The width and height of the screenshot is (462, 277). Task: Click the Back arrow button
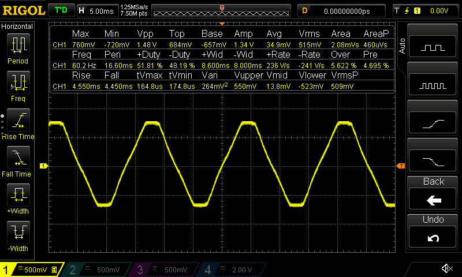(432, 199)
